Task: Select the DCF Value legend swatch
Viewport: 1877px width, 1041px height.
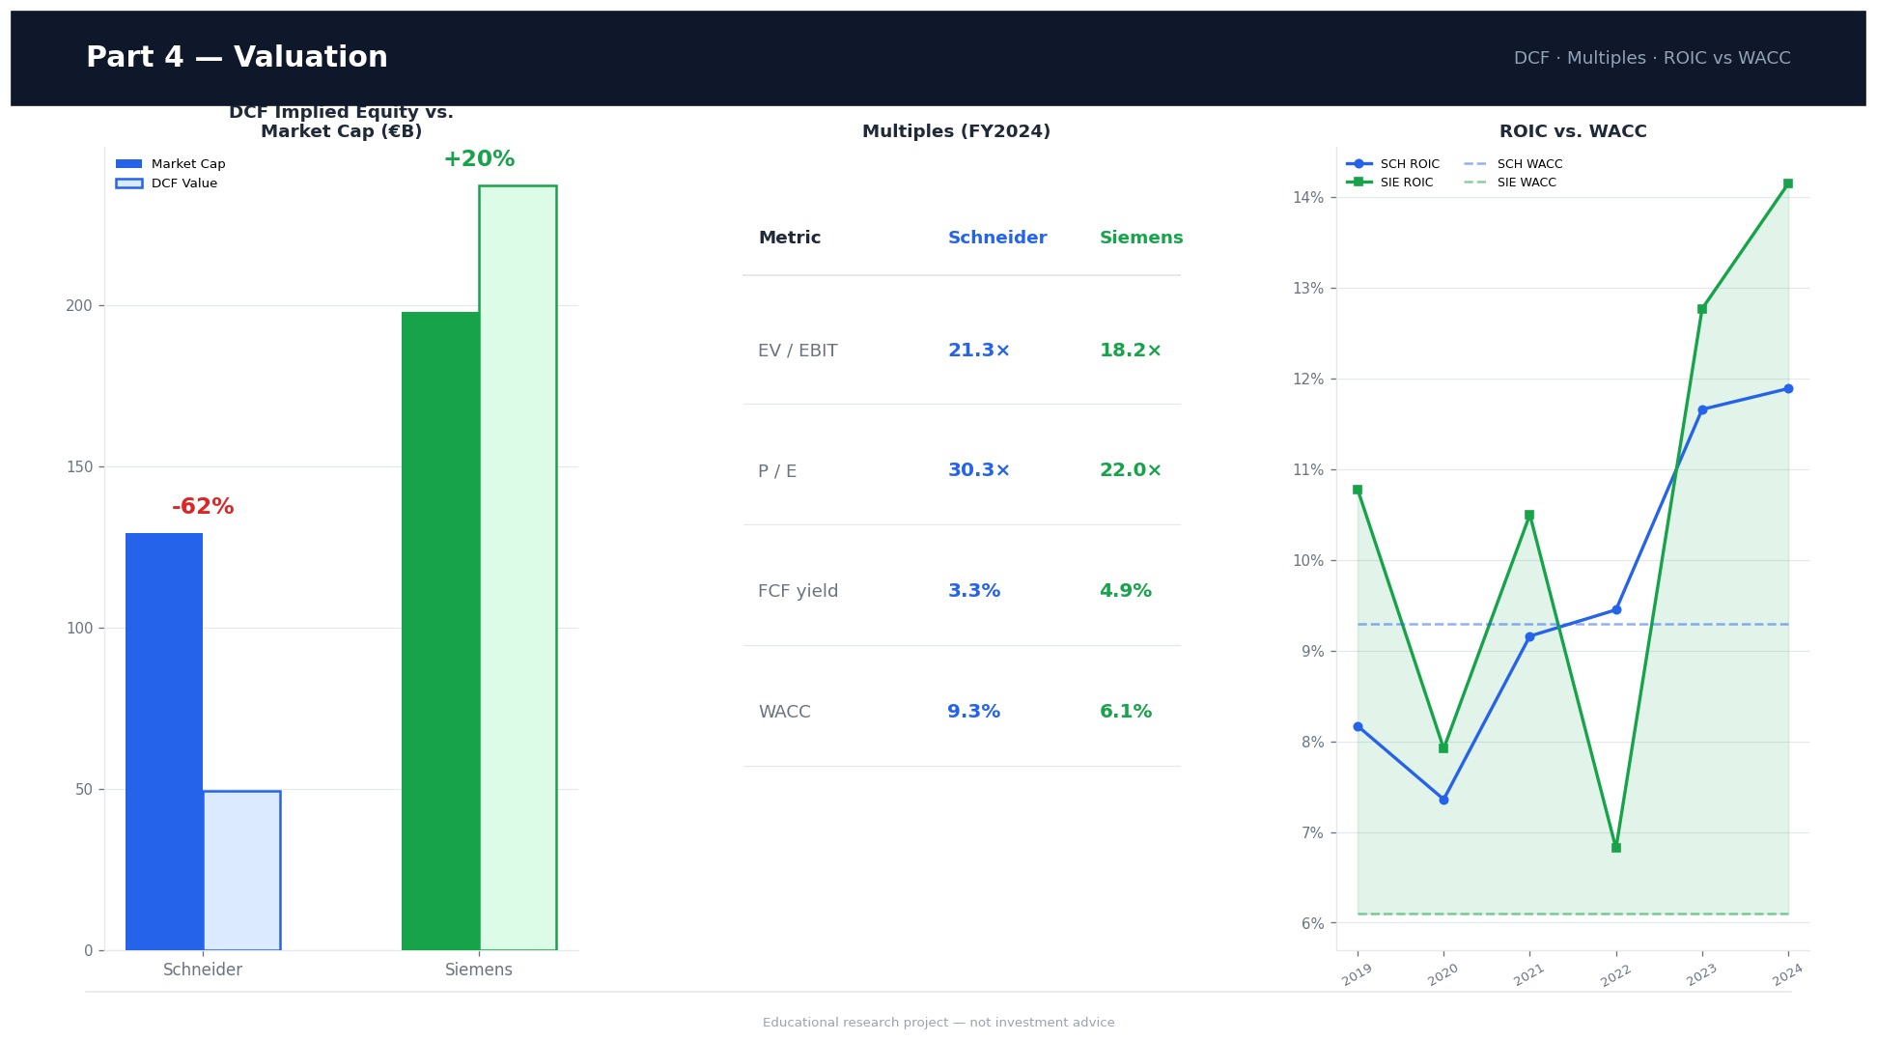Action: pos(128,183)
